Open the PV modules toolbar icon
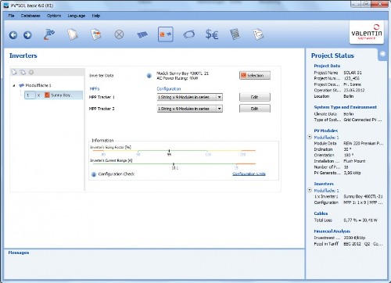The width and height of the screenshot is (391, 283). point(142,34)
